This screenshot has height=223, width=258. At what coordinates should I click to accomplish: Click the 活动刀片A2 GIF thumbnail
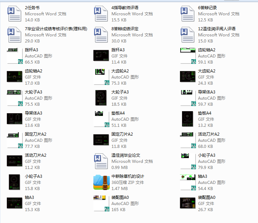pos(14,161)
